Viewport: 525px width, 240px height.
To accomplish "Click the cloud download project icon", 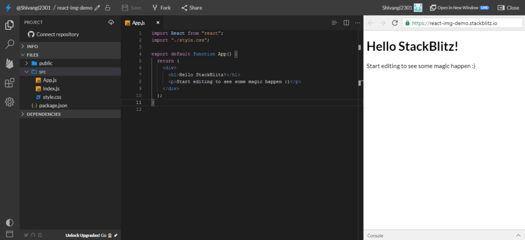I will tap(111, 22).
